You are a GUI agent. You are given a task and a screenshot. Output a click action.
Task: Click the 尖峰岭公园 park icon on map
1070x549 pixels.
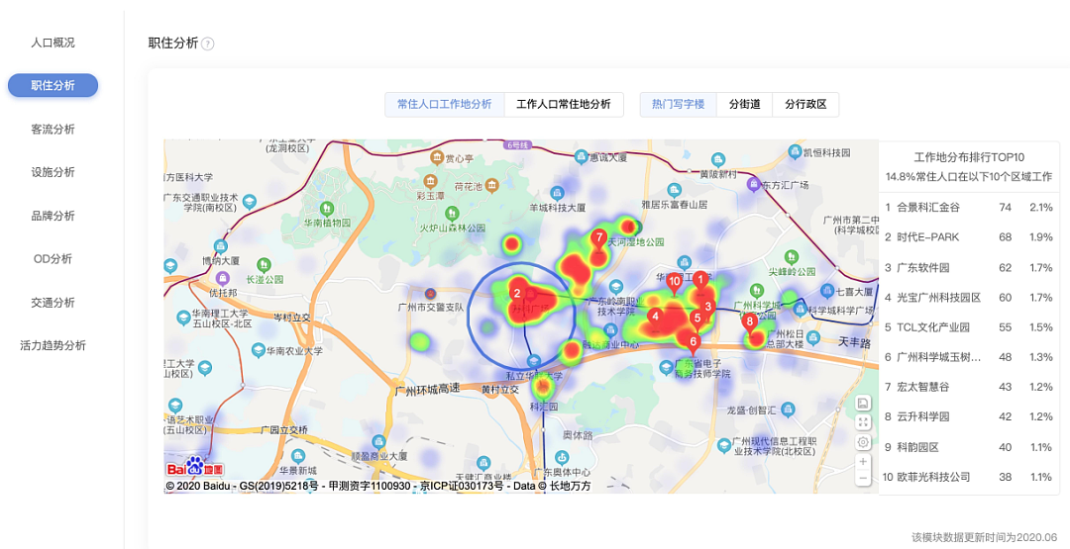click(x=792, y=258)
